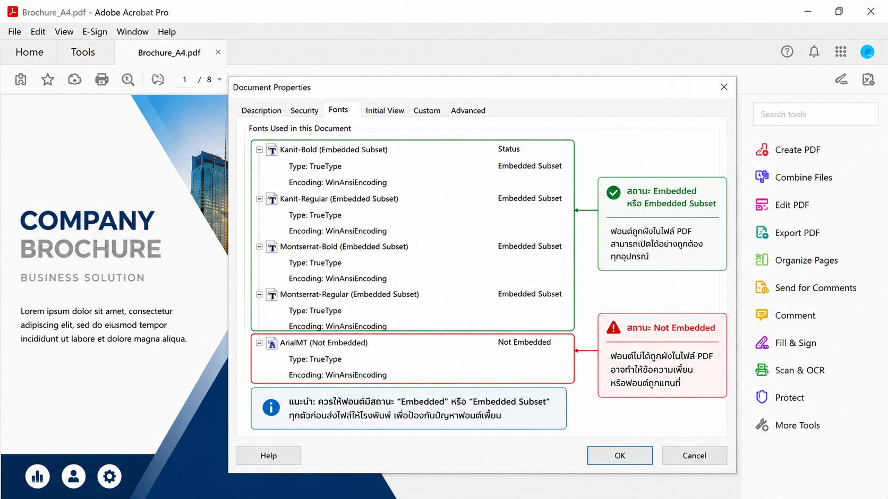Click the current page number field
The height and width of the screenshot is (499, 888).
(x=184, y=80)
